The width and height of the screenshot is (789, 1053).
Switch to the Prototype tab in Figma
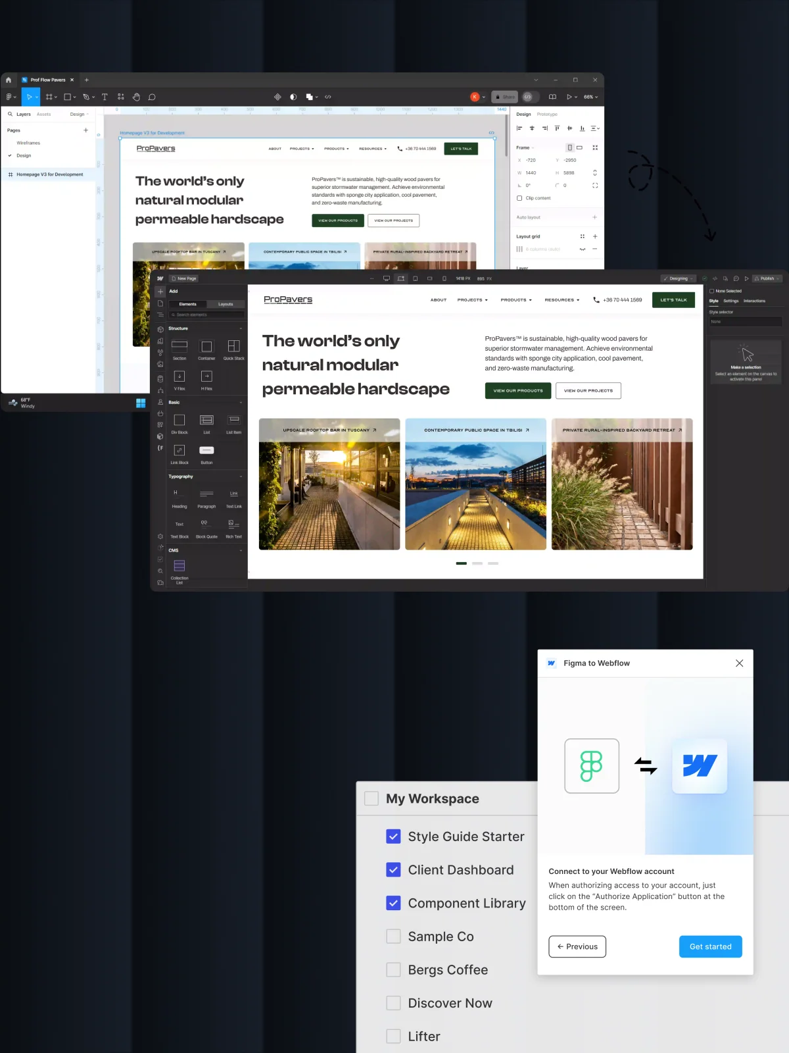coord(547,114)
